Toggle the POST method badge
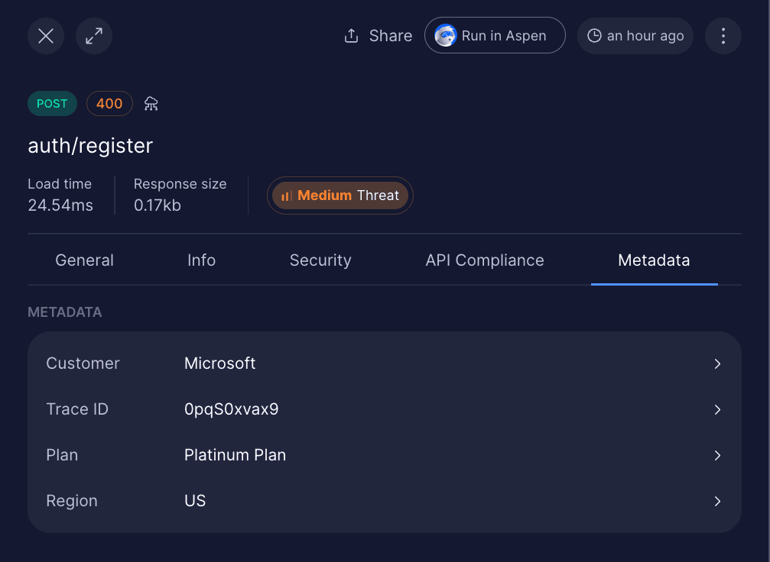The height and width of the screenshot is (562, 770). (52, 103)
